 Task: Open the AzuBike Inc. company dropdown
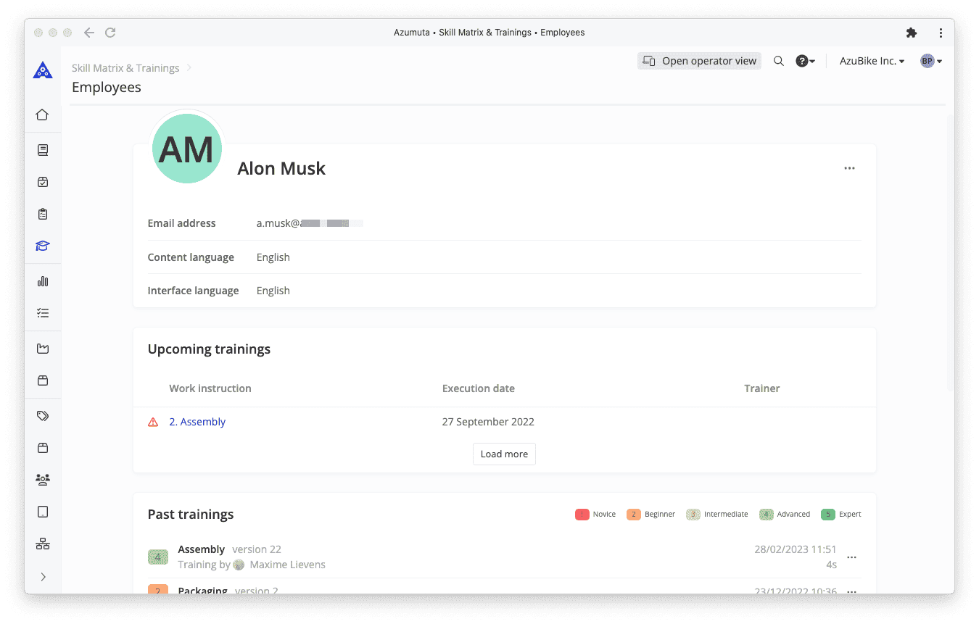pos(871,61)
